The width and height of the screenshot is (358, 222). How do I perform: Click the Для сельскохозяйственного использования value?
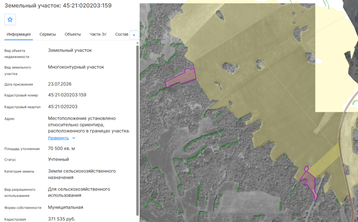point(79,192)
